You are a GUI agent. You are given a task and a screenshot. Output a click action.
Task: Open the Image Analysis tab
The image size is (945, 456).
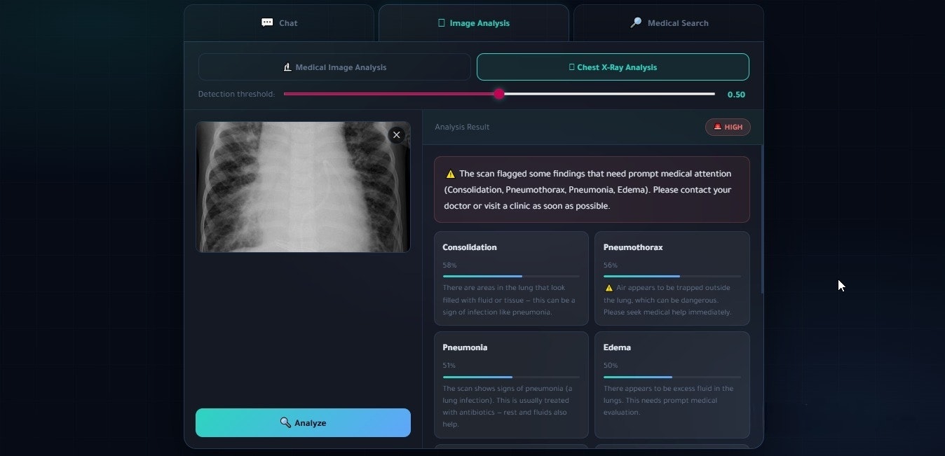pos(474,23)
